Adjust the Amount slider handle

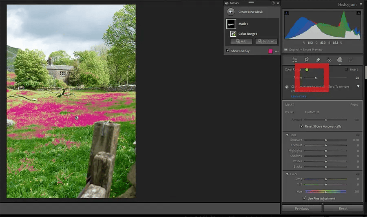click(x=326, y=120)
